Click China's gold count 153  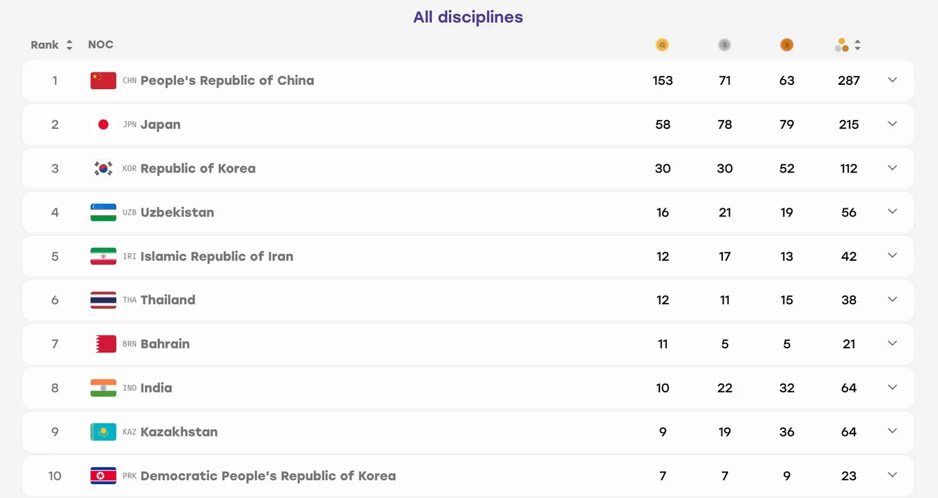point(662,81)
